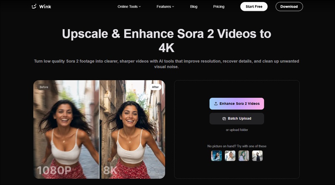Go to the Pricing page
This screenshot has width=335, height=185.
219,7
